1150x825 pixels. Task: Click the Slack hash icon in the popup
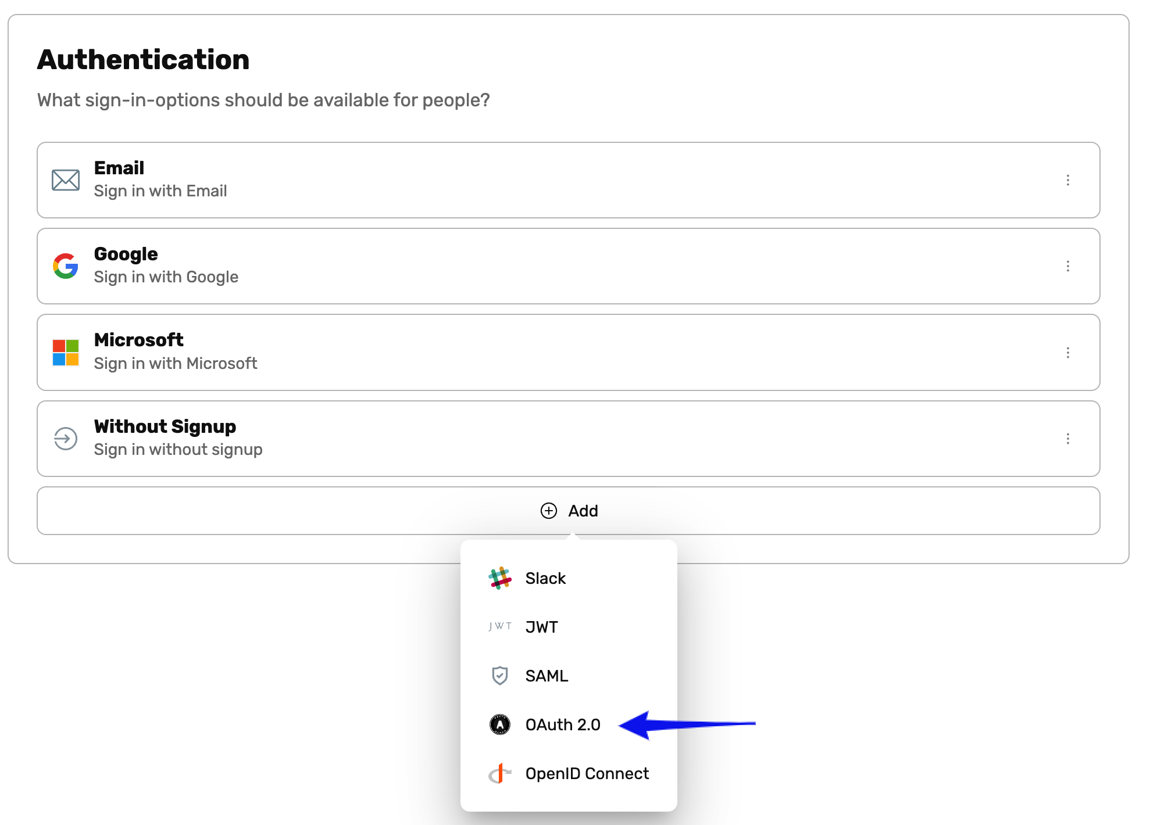(x=500, y=578)
